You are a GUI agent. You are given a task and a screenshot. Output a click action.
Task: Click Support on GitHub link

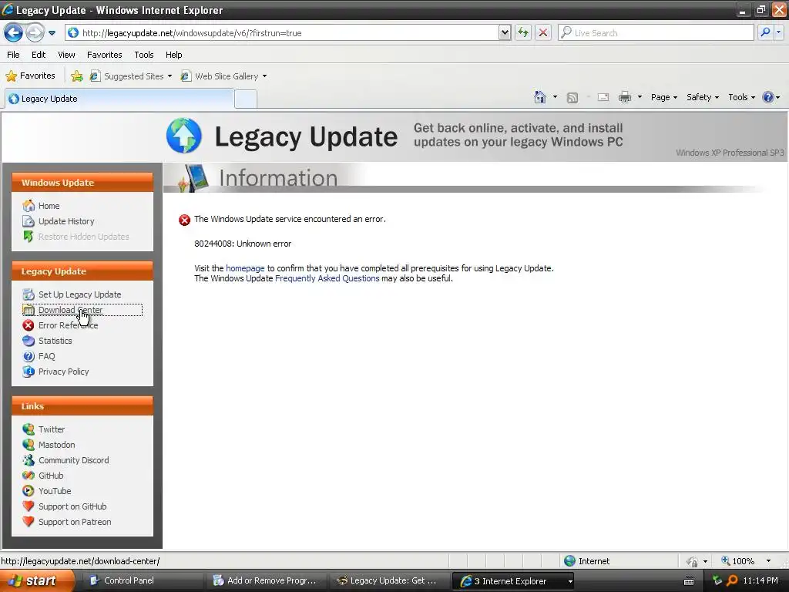tap(72, 506)
